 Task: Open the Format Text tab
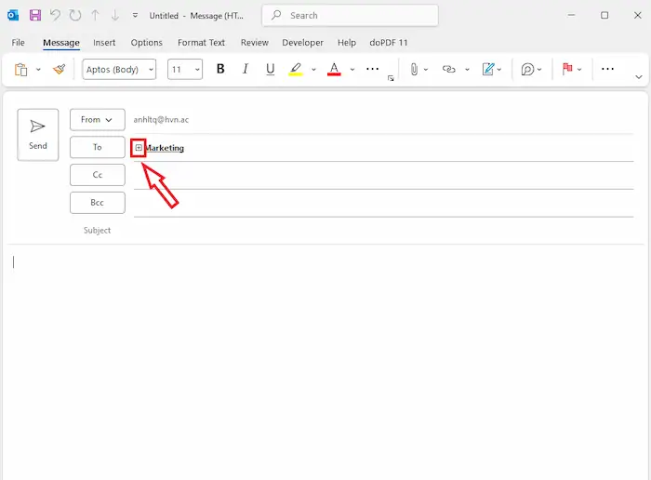(x=201, y=43)
